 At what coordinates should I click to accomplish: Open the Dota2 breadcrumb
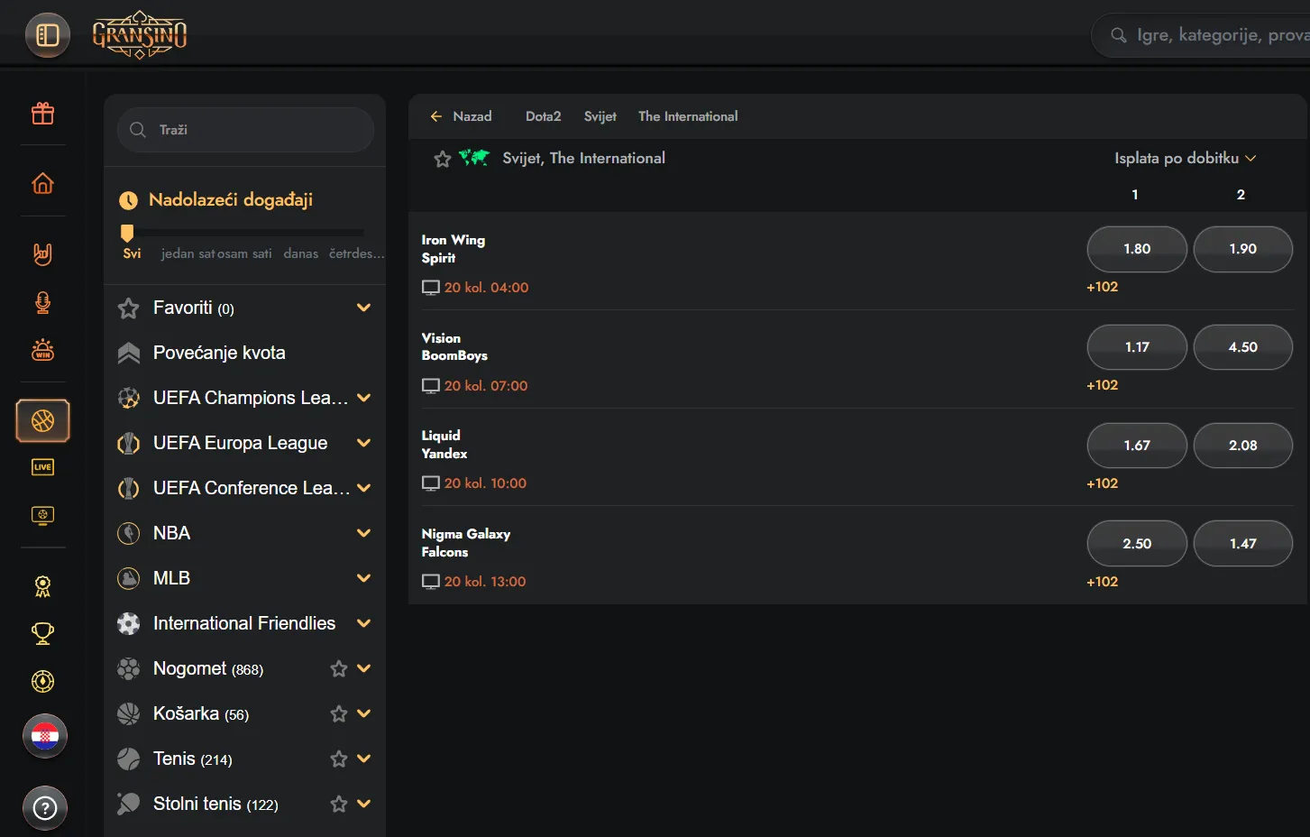[544, 116]
